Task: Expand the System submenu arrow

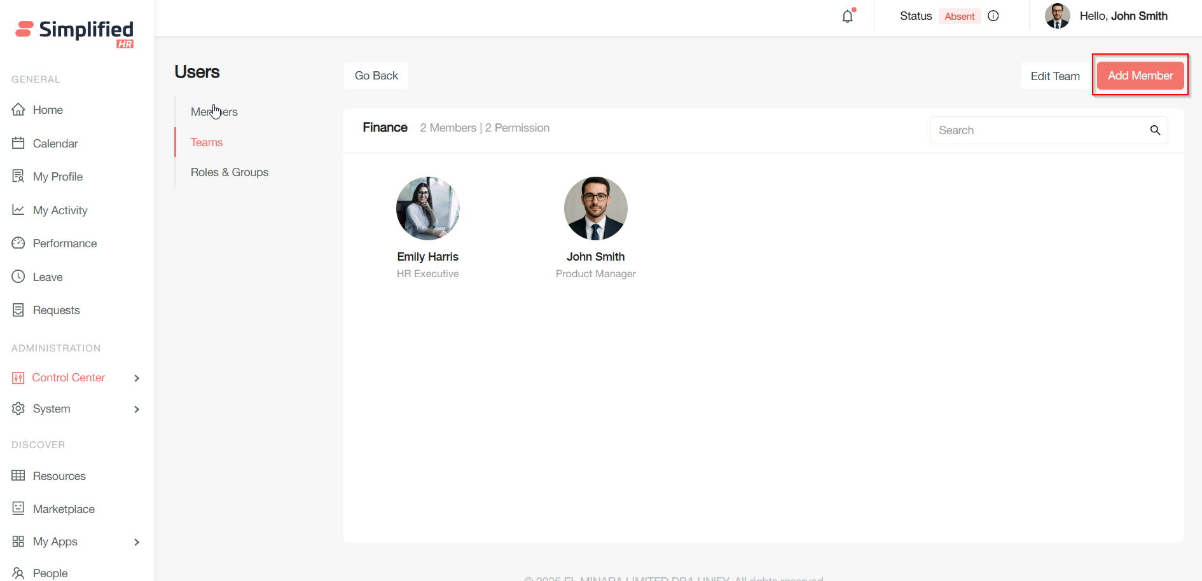Action: pyautogui.click(x=137, y=409)
